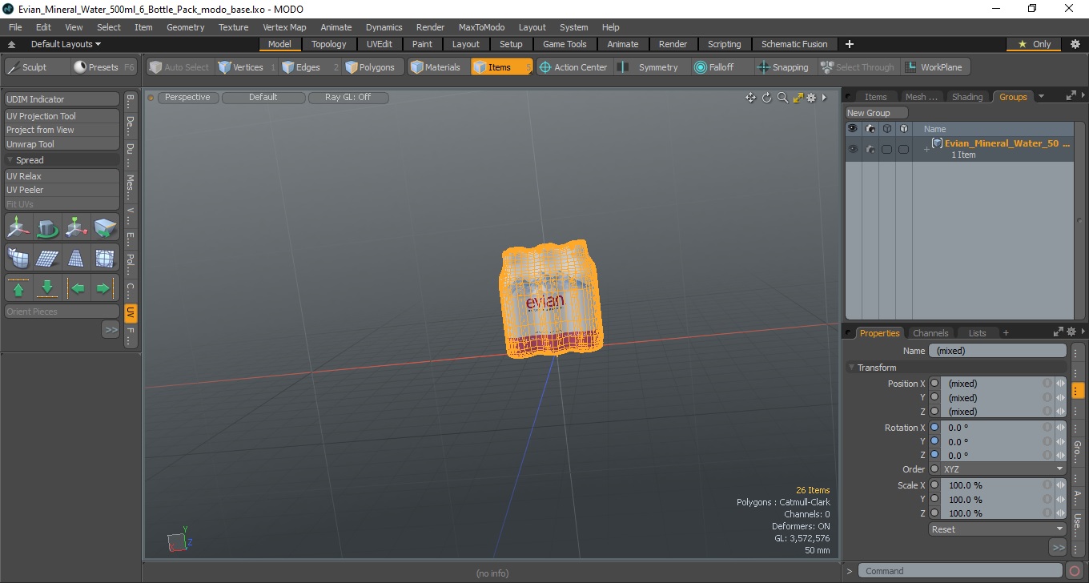Click the viewport rotate navigation icon
The image size is (1089, 583).
point(766,98)
